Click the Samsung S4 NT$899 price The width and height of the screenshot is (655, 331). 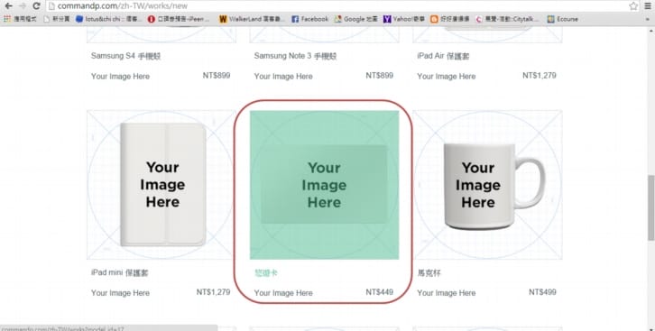tap(217, 76)
